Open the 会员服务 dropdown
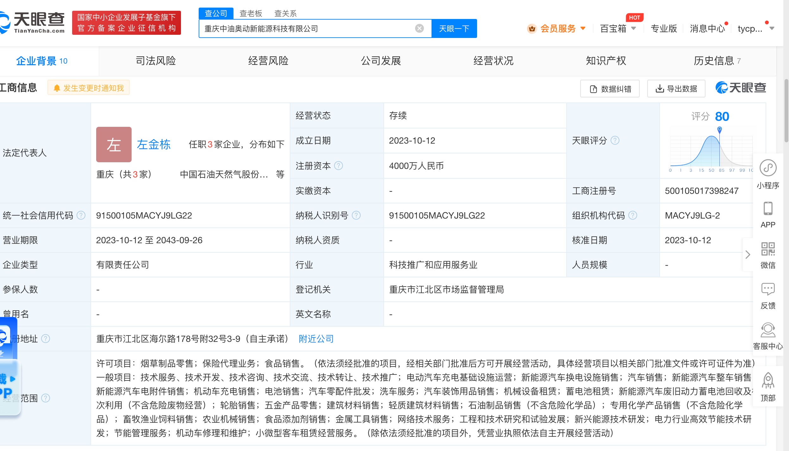The height and width of the screenshot is (451, 789). (562, 28)
